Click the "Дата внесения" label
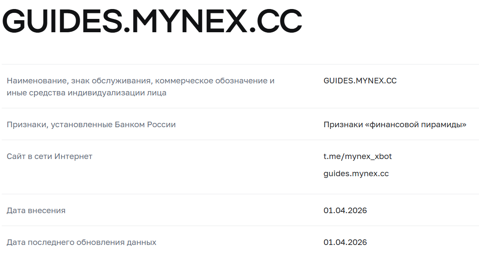This screenshot has width=479, height=257. coord(36,211)
